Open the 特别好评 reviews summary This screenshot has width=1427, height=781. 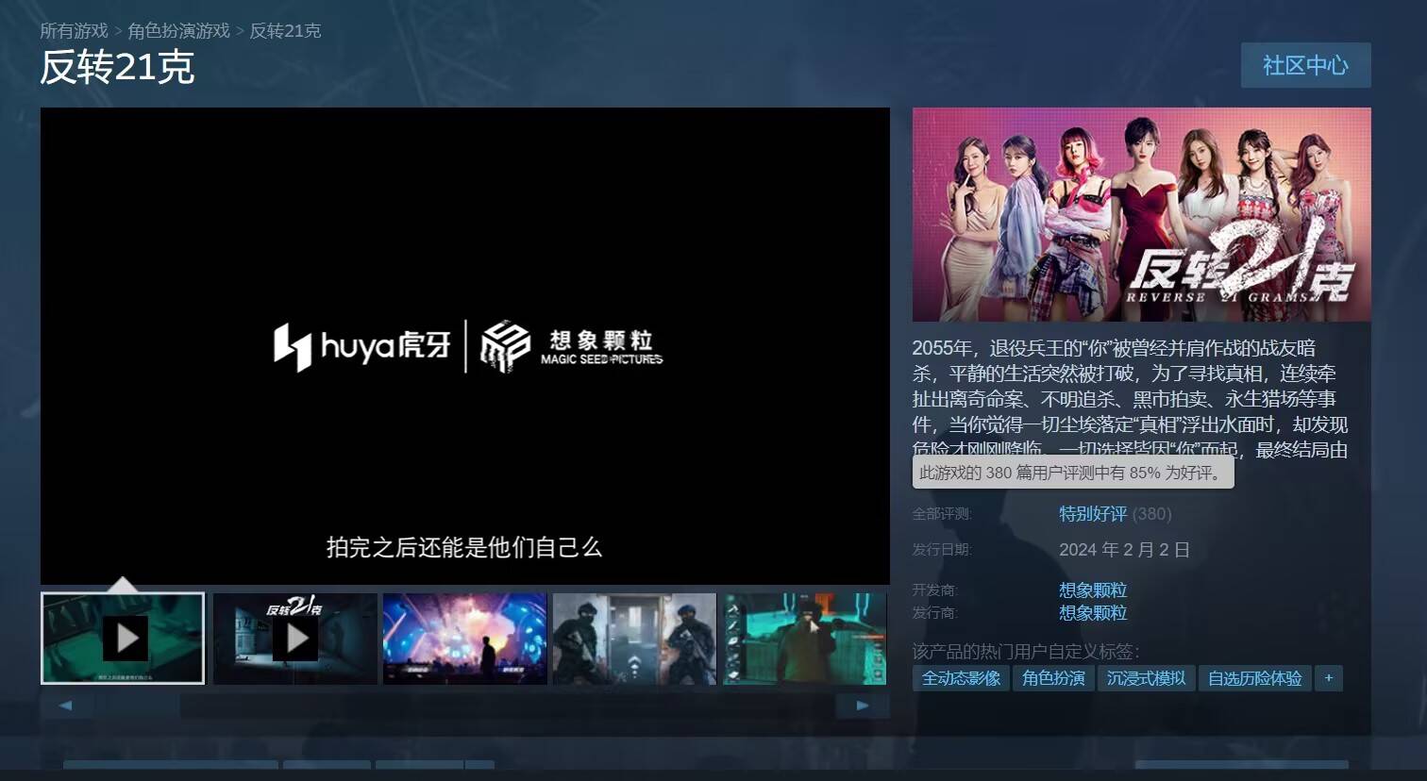pyautogui.click(x=1093, y=514)
